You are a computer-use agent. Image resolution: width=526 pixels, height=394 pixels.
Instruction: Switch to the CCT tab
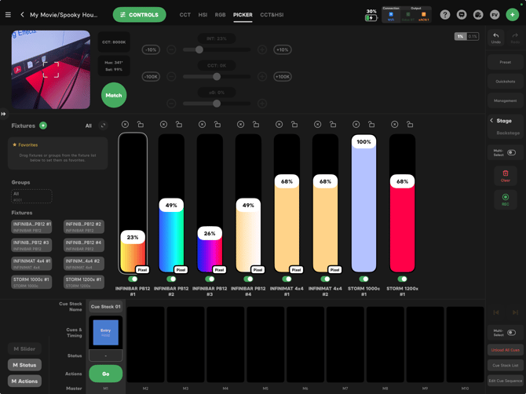coord(184,15)
